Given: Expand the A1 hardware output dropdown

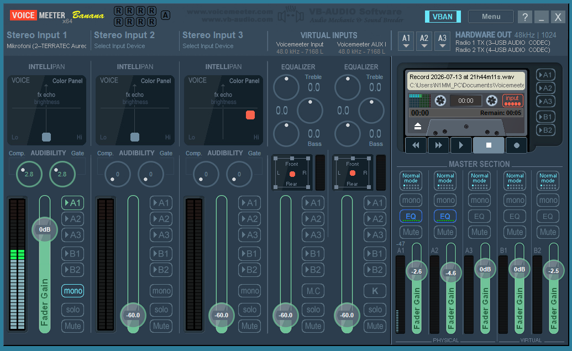Looking at the screenshot, I should [x=406, y=41].
